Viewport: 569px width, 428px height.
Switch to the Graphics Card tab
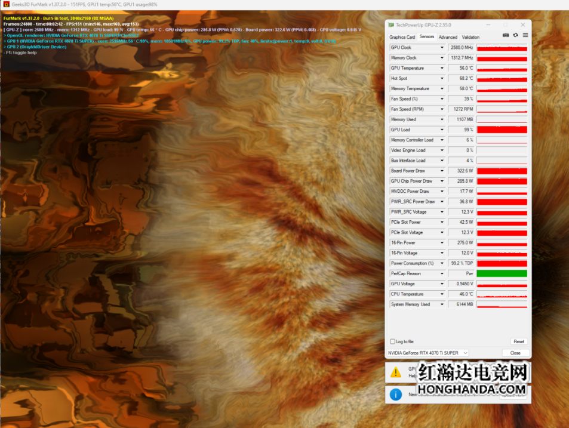pyautogui.click(x=402, y=37)
